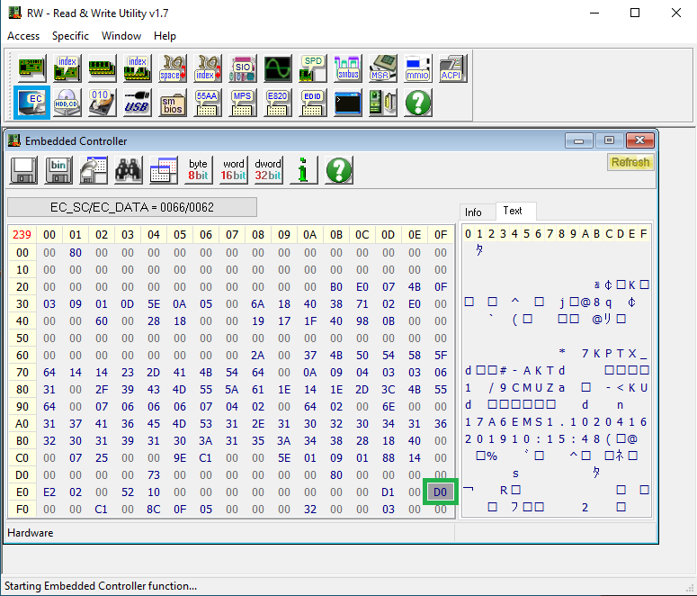697x596 pixels.
Task: Click the ACPI tables toolbar icon
Action: [451, 68]
